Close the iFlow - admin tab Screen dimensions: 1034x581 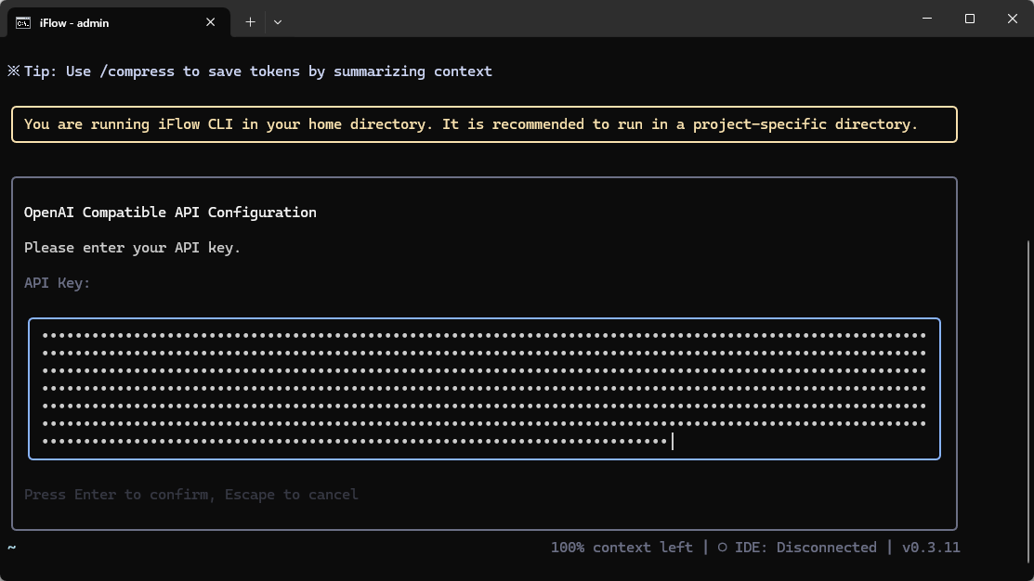211,22
